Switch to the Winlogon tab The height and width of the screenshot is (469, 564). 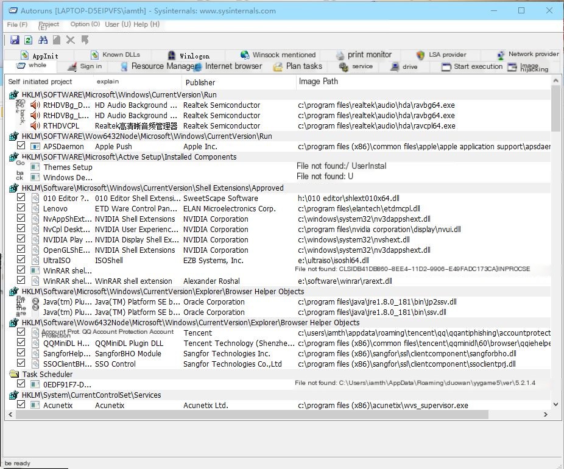[188, 55]
